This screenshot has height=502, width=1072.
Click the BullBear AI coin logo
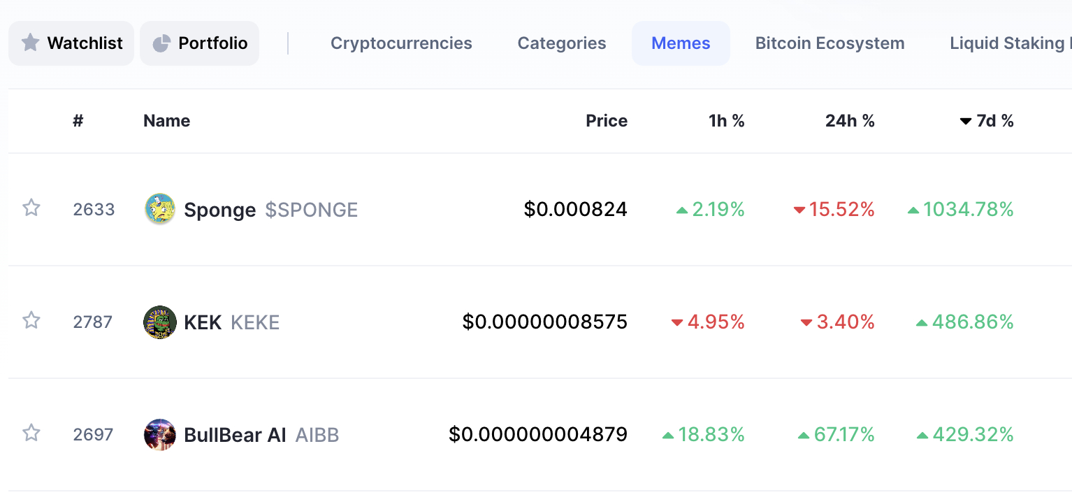tap(160, 434)
